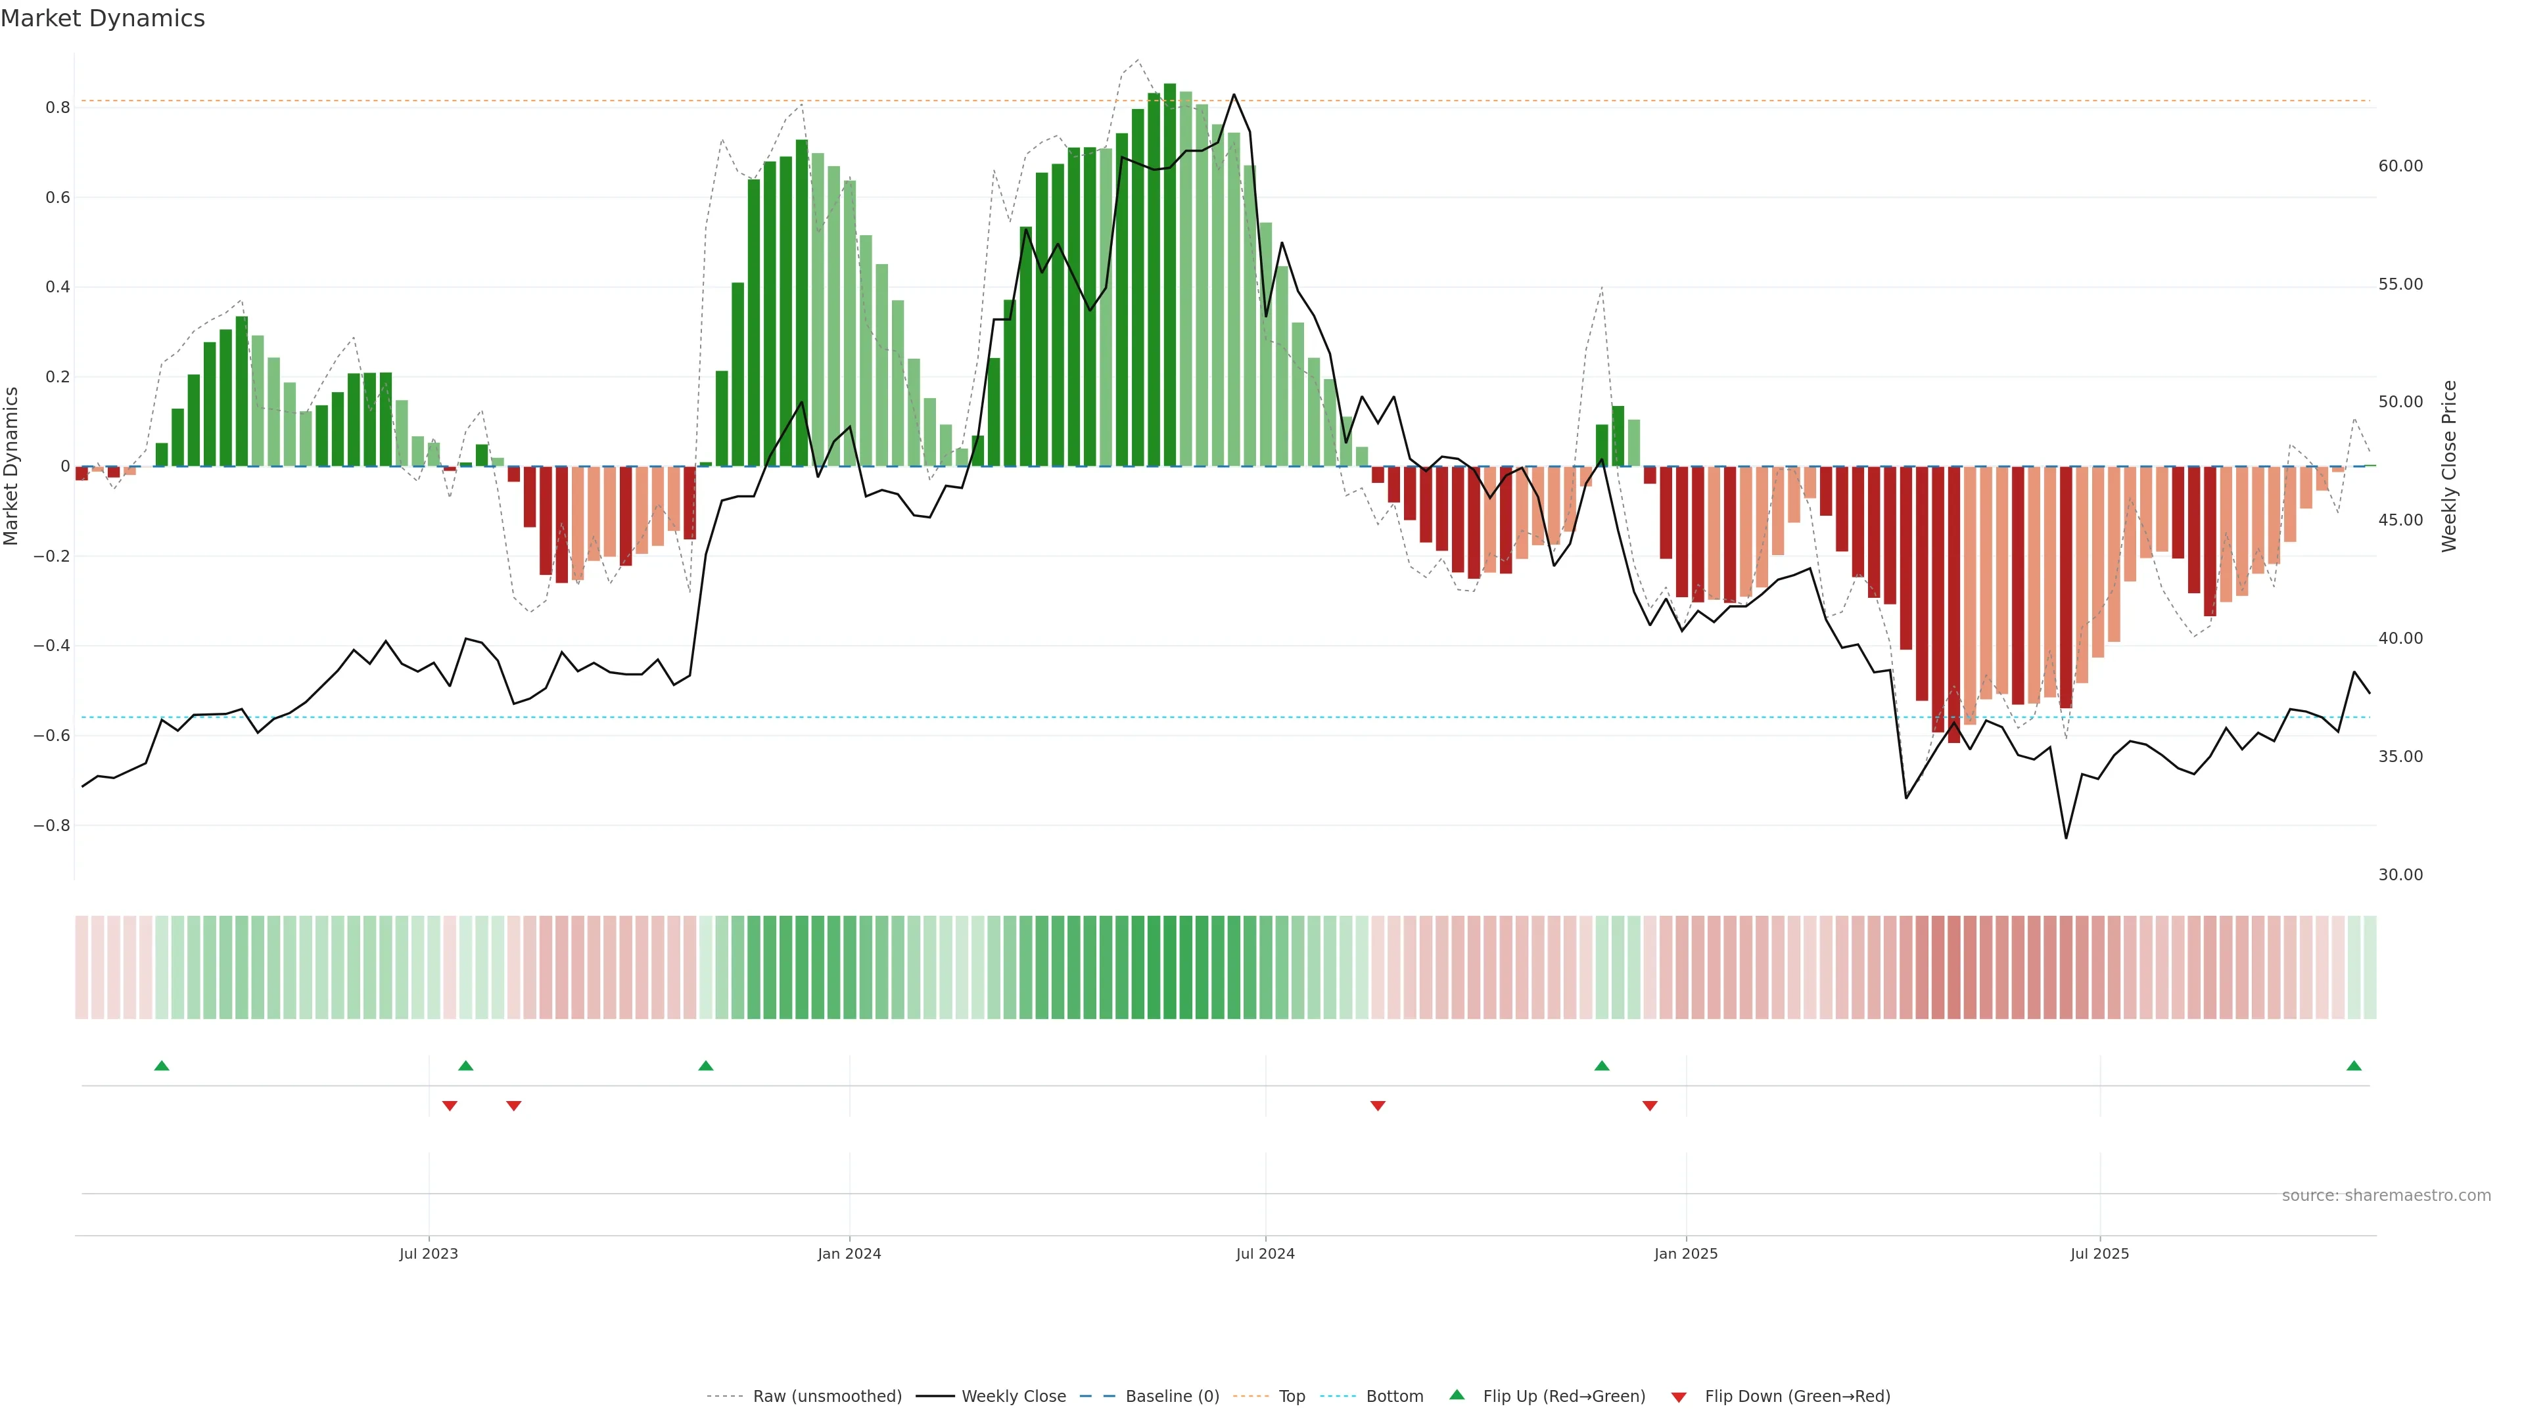The width and height of the screenshot is (2524, 1419).
Task: Click the first green flip-up triangle marker
Action: [162, 1066]
